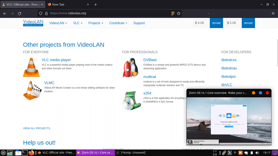Open the network tray icon
Viewport: 278px width, 156px height.
246,153
